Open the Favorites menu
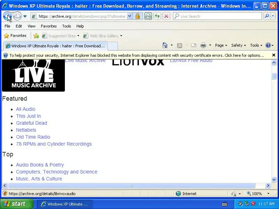Viewport: 279px width, 209px height. [48, 26]
